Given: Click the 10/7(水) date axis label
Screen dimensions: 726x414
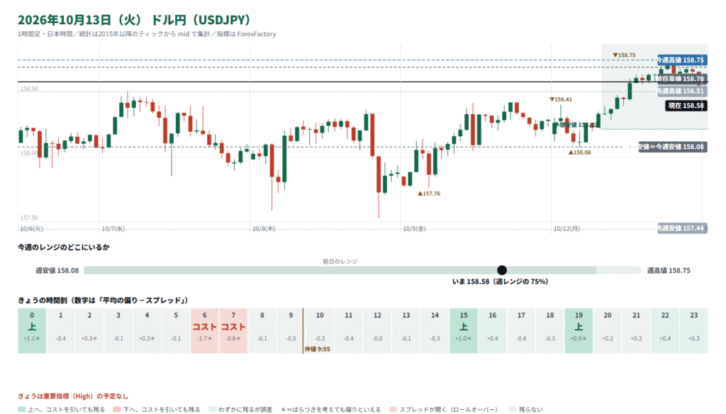Looking at the screenshot, I should point(113,229).
